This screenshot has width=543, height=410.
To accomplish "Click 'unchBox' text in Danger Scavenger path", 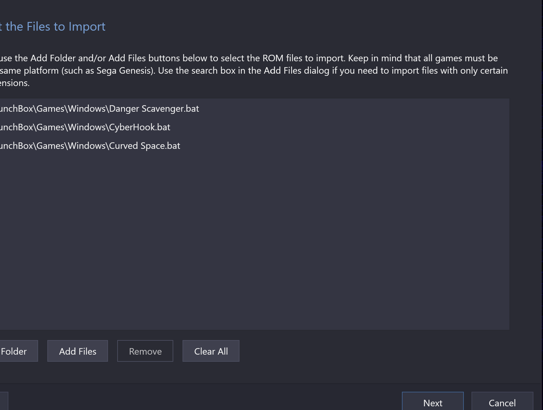I will click(x=17, y=109).
